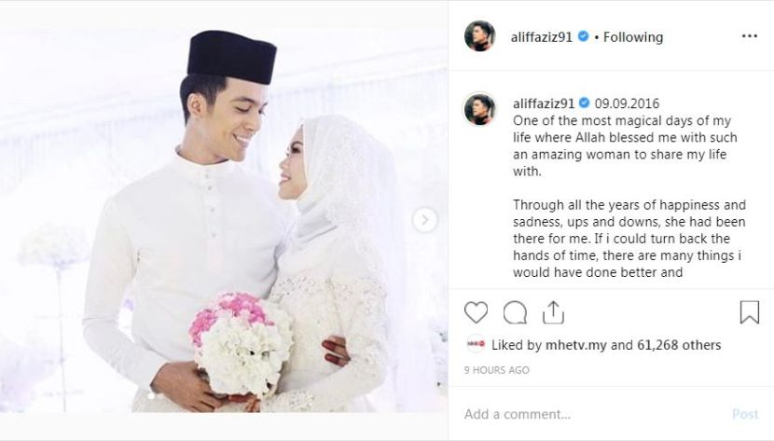
Task: Open the aliffaziz91 username in the header
Action: (x=542, y=37)
